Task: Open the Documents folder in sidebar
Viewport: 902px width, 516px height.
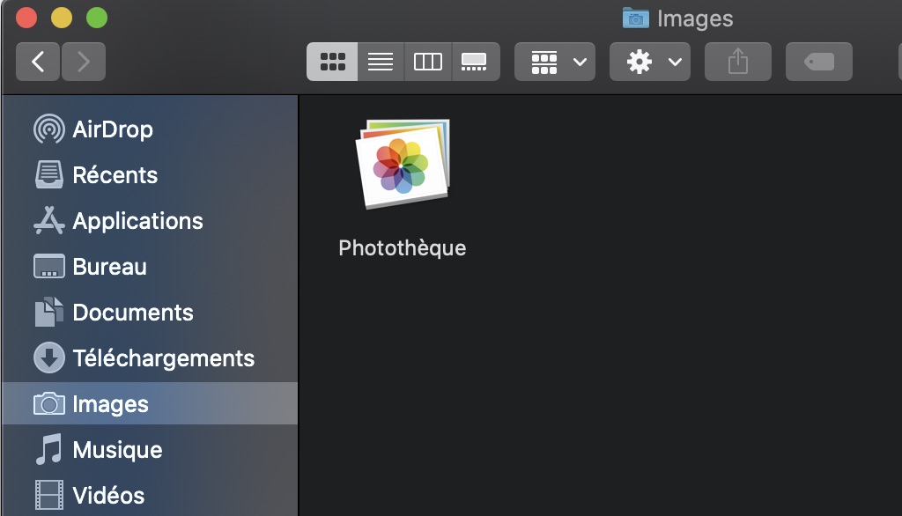Action: (132, 313)
